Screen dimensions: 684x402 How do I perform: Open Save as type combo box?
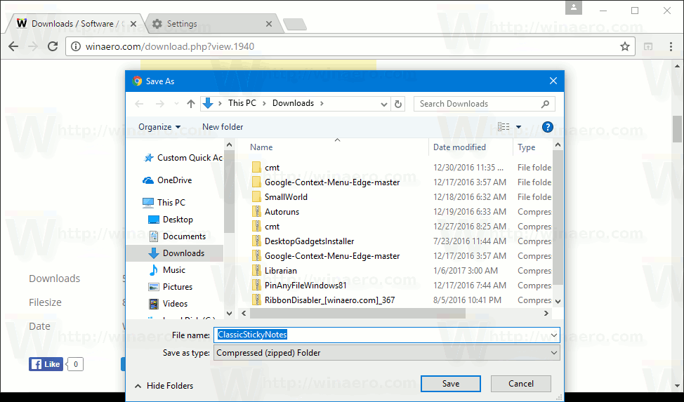pos(386,353)
